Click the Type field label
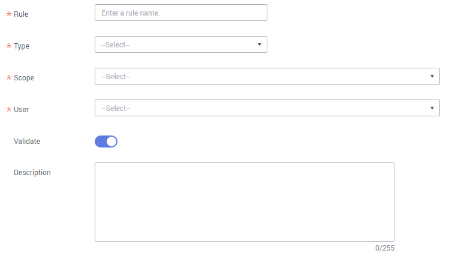Screen dimensions: 452x259 (22, 46)
